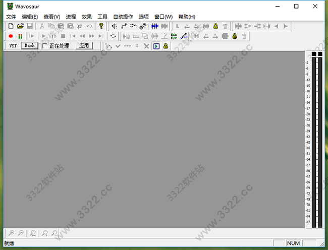This screenshot has width=328, height=250.
Task: Click the zoom in magnifier icon at bottom
Action: tap(11, 233)
